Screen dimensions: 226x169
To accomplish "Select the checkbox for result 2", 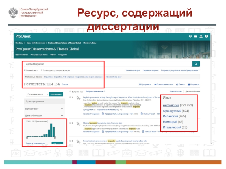I will pos(70,123).
